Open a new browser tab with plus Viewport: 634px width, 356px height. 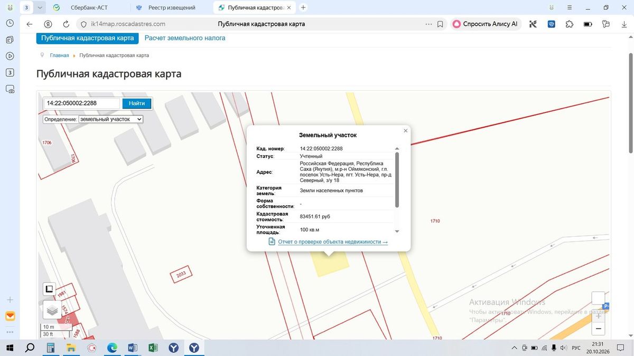pyautogui.click(x=303, y=8)
